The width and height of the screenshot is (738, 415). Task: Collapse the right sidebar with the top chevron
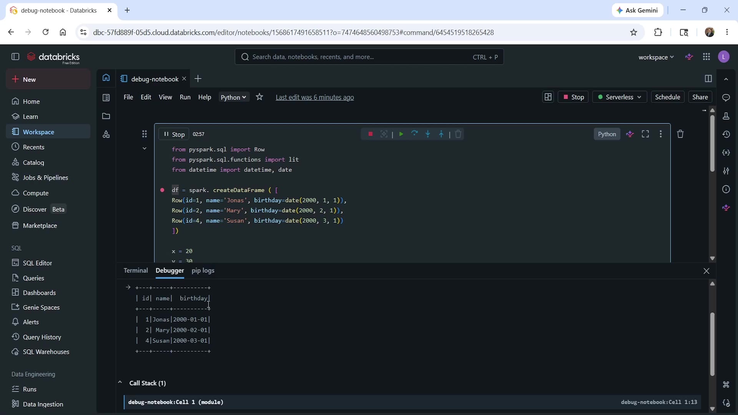coord(726,79)
